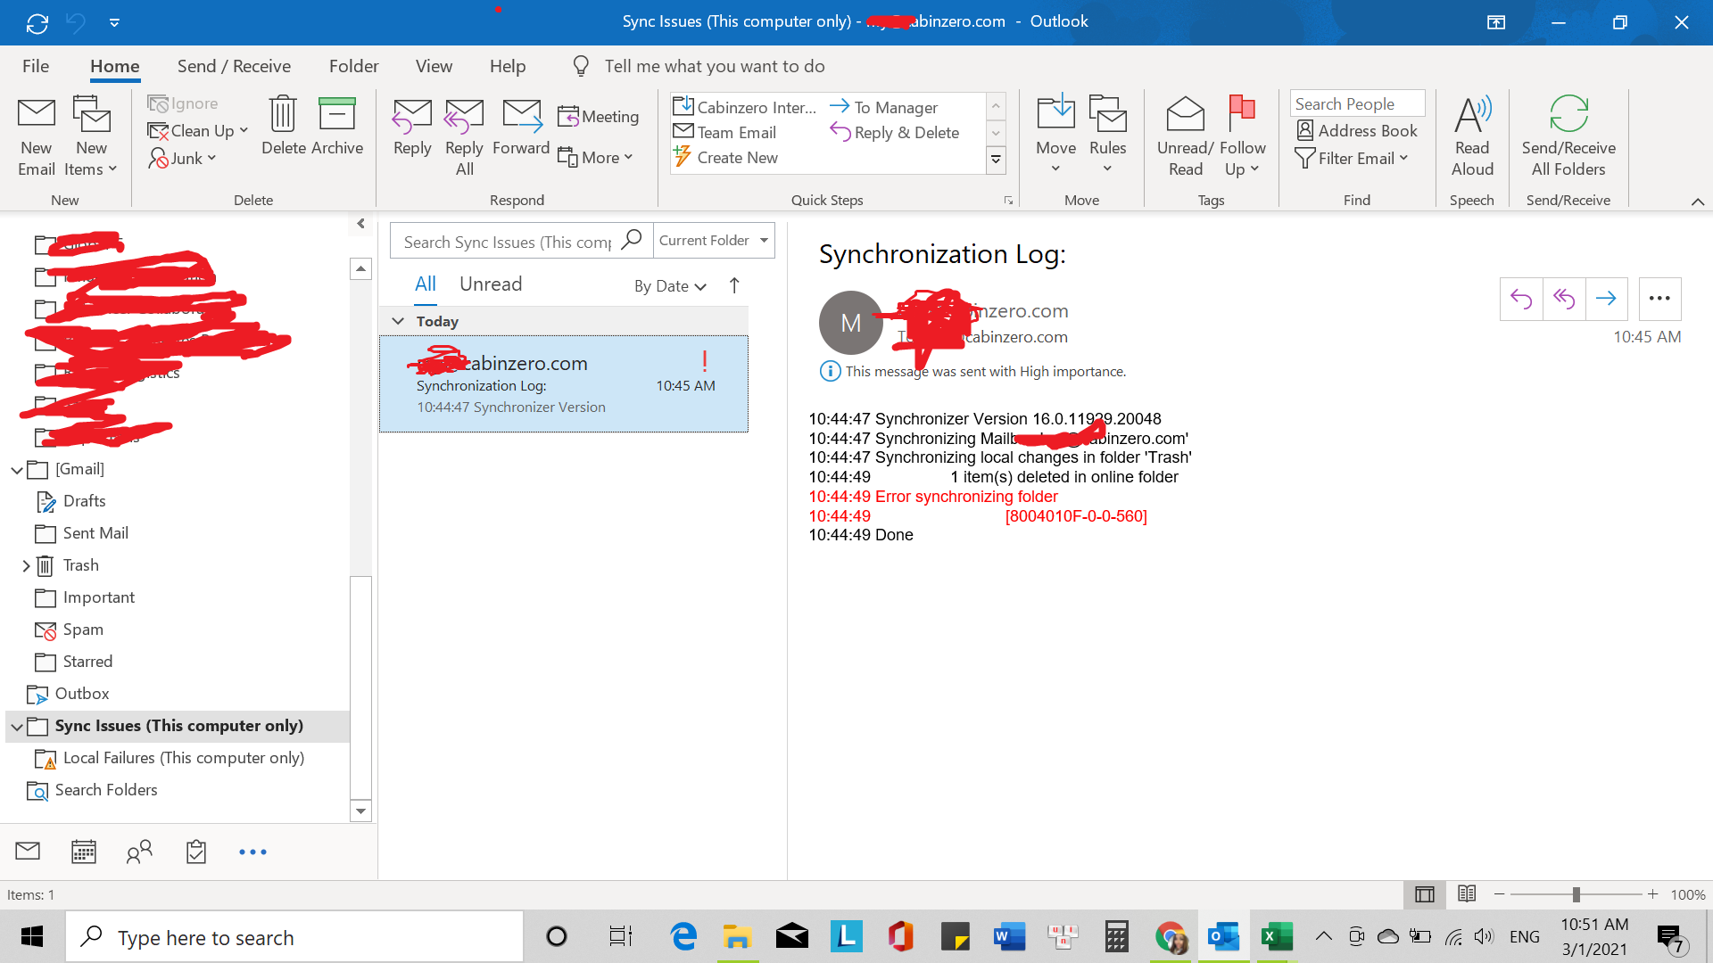Collapse the Today message group
The height and width of the screenshot is (963, 1713).
click(398, 321)
